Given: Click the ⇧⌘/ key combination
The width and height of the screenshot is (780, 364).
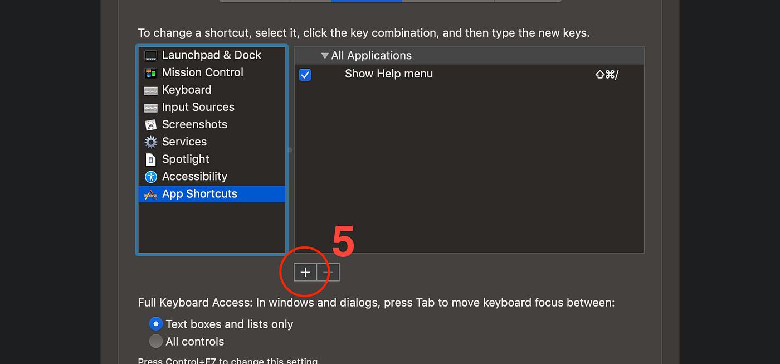Looking at the screenshot, I should tap(607, 74).
